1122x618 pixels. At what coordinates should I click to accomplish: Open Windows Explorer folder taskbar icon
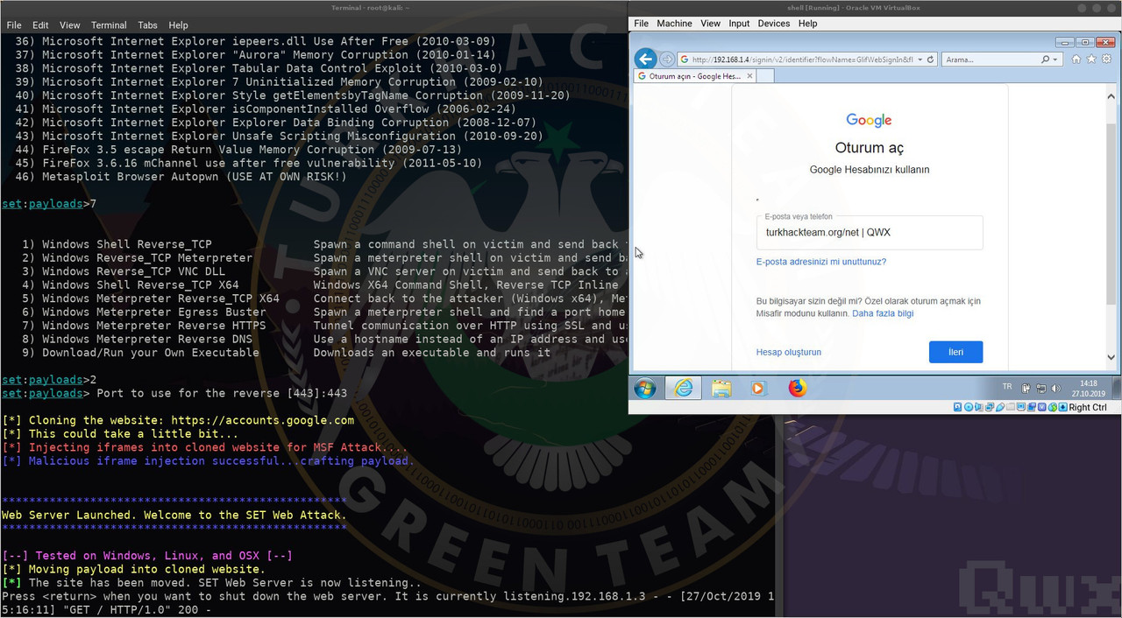[721, 388]
